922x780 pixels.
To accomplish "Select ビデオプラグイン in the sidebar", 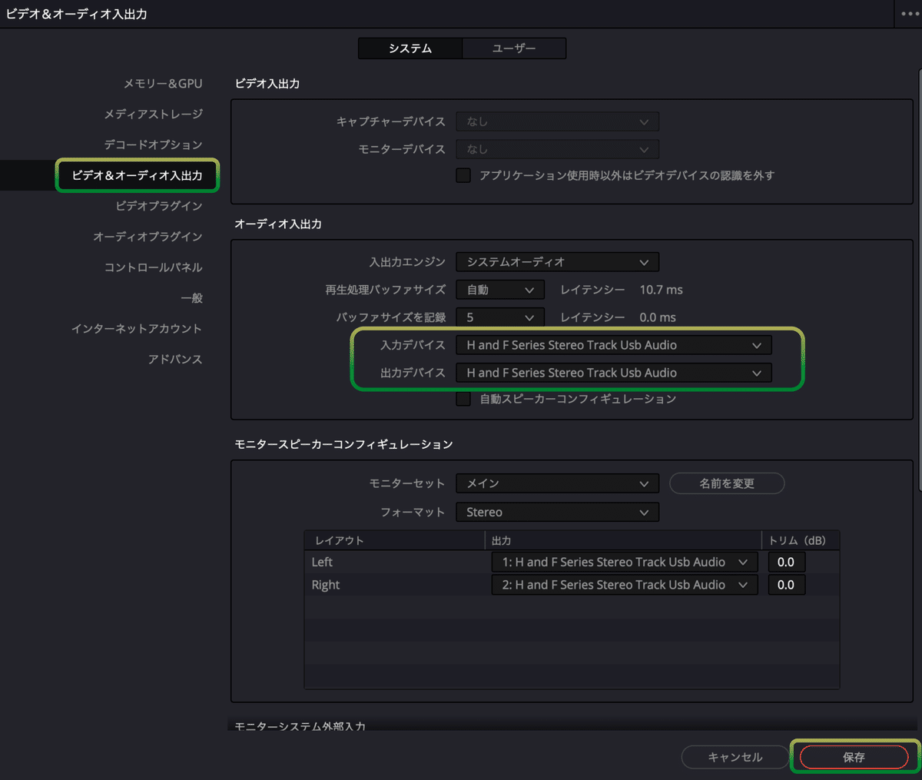I will tap(164, 206).
